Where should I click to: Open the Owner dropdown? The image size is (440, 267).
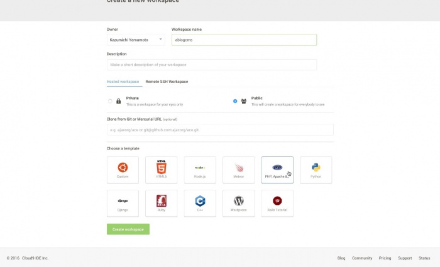(136, 40)
